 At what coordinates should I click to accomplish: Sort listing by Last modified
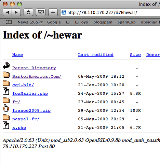[96, 55]
